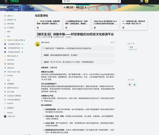
Task: Open 所有标签 link
Action: [x=10, y=103]
